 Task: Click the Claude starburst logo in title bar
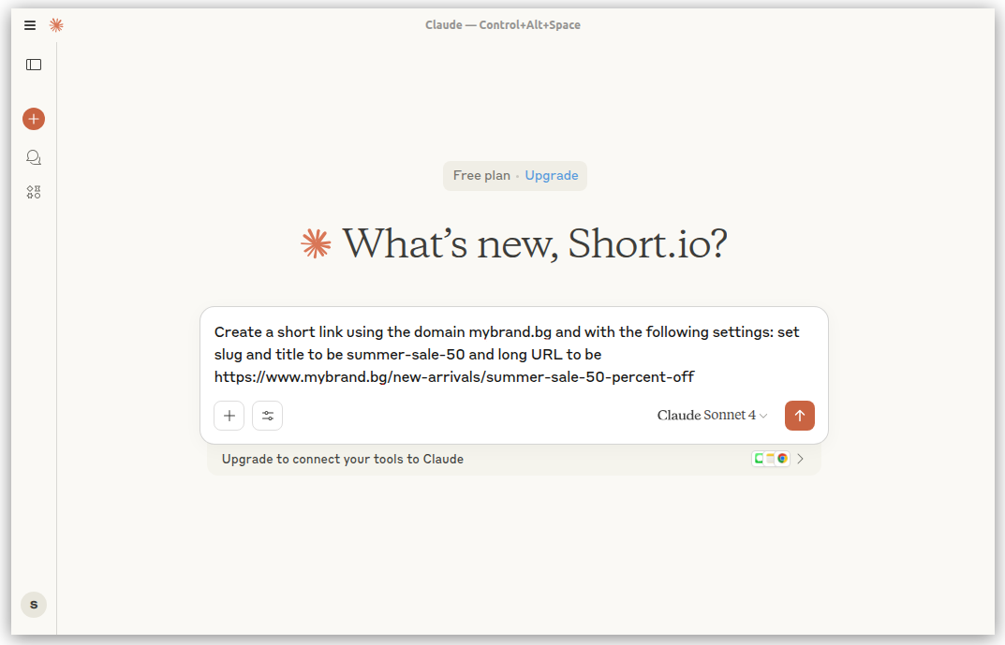(56, 25)
